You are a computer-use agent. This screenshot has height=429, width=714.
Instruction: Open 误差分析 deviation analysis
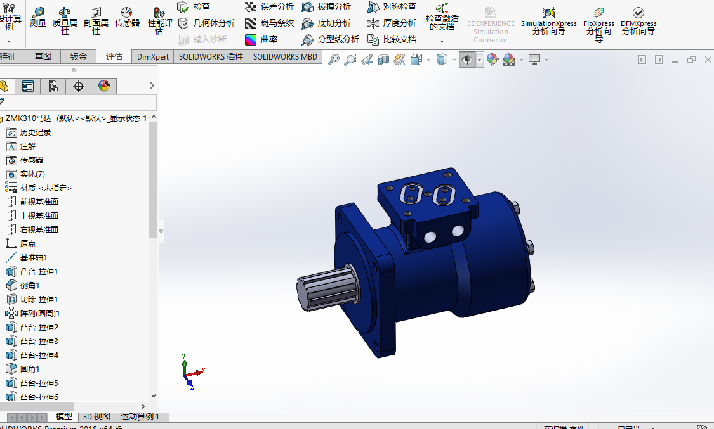tap(269, 7)
